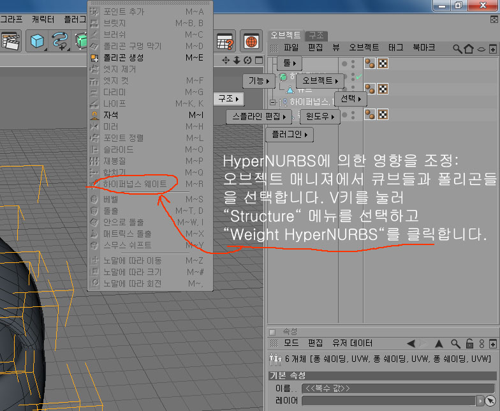The image size is (500, 411).
Task: Toggle the 8-shaped mode icon in Attributes panel
Action: pos(482,343)
